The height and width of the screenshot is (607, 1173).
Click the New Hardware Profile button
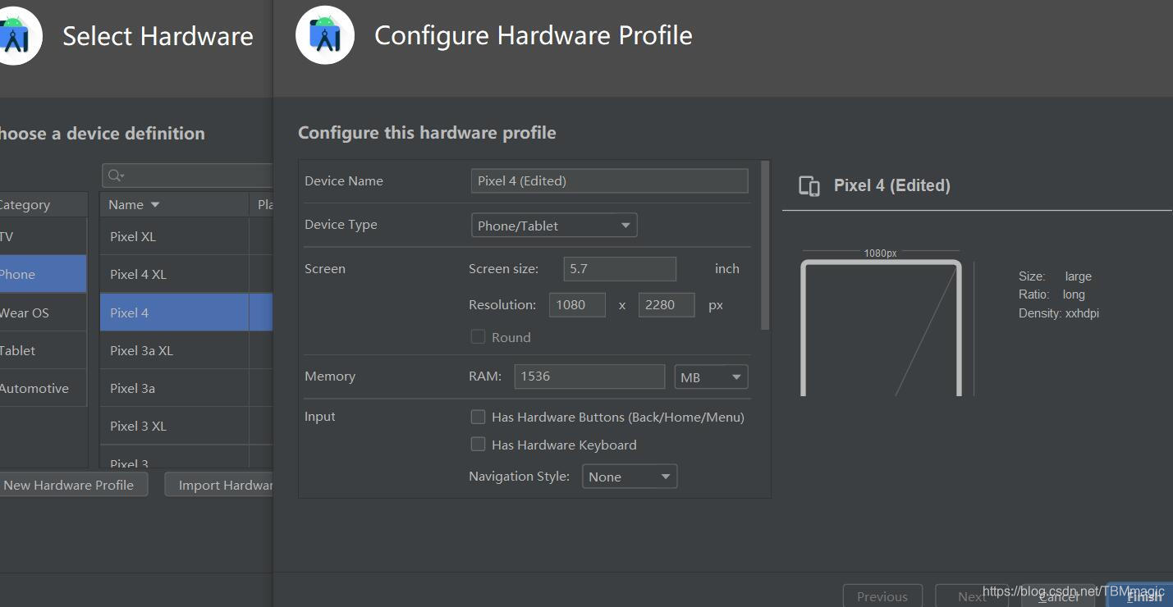pos(72,485)
